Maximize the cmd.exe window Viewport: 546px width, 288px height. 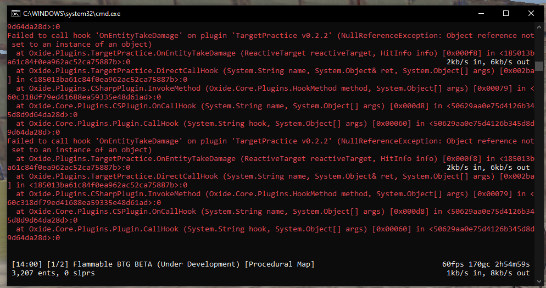point(506,14)
